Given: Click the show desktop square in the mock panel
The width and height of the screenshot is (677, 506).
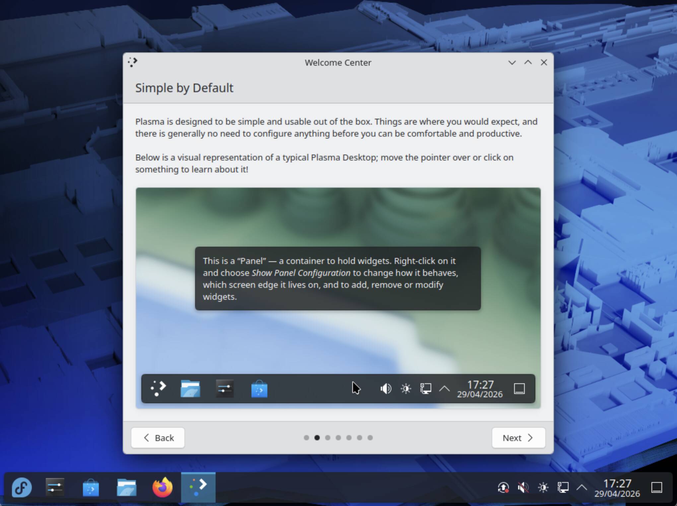Looking at the screenshot, I should tap(519, 388).
